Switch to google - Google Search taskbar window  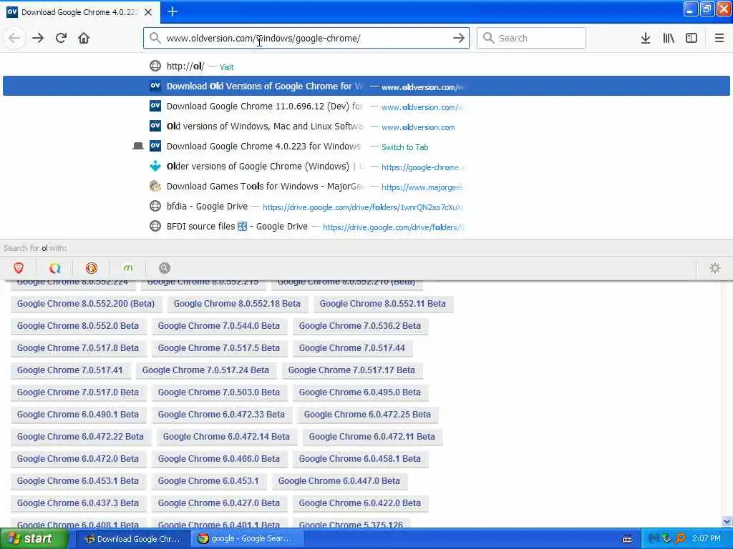[x=247, y=539]
